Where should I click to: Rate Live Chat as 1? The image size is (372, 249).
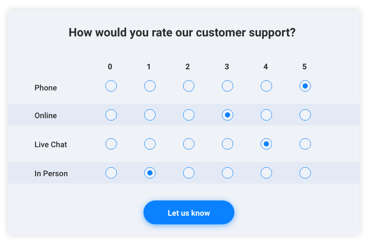pyautogui.click(x=150, y=144)
